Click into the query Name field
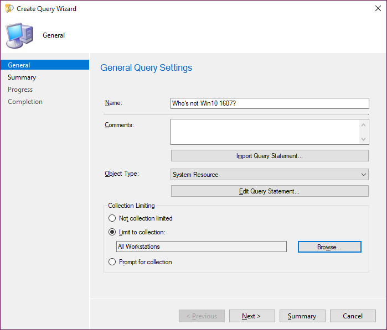 (269, 103)
